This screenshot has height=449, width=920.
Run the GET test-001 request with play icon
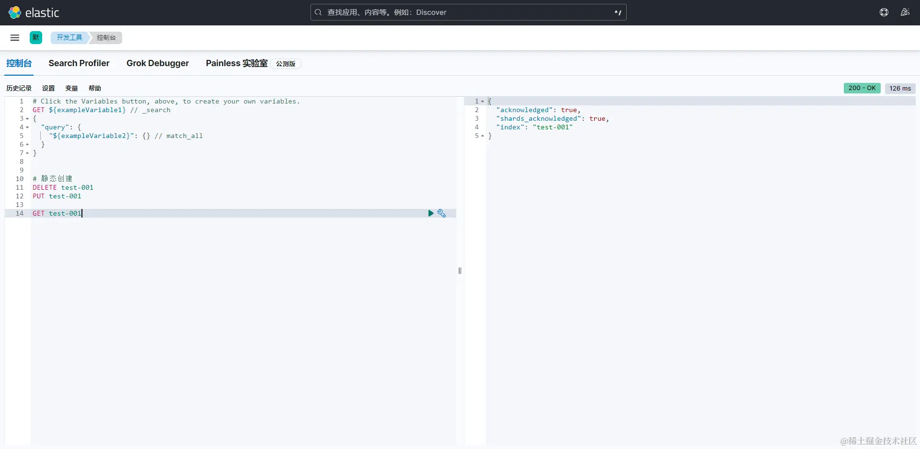click(x=431, y=213)
